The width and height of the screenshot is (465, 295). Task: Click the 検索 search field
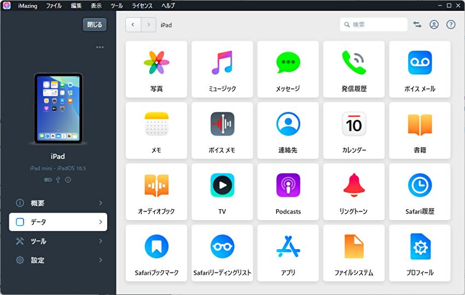[373, 25]
